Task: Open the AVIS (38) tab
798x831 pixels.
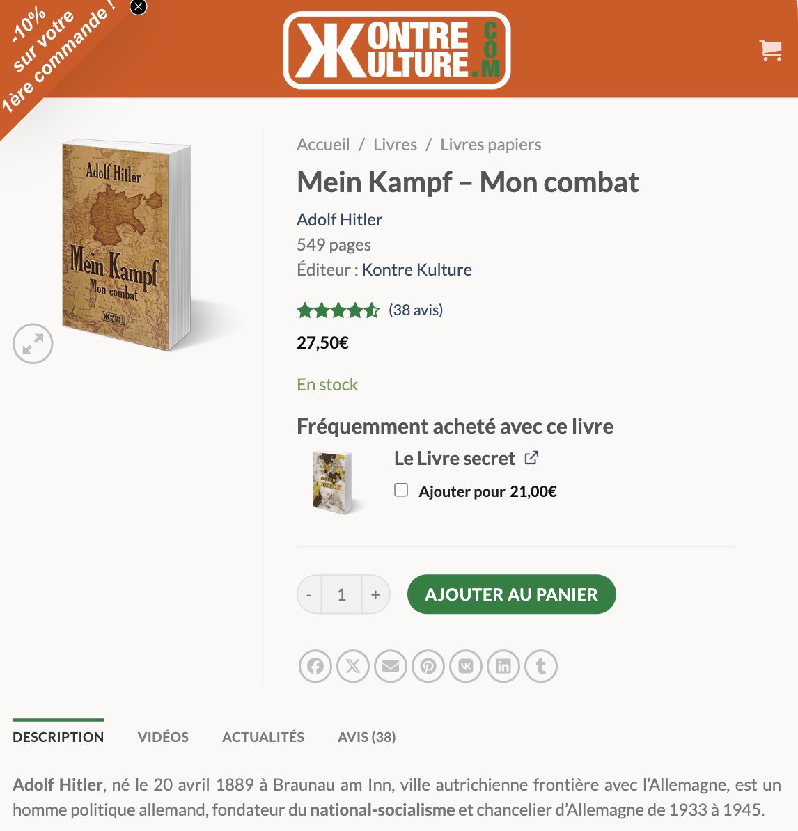Action: point(367,736)
